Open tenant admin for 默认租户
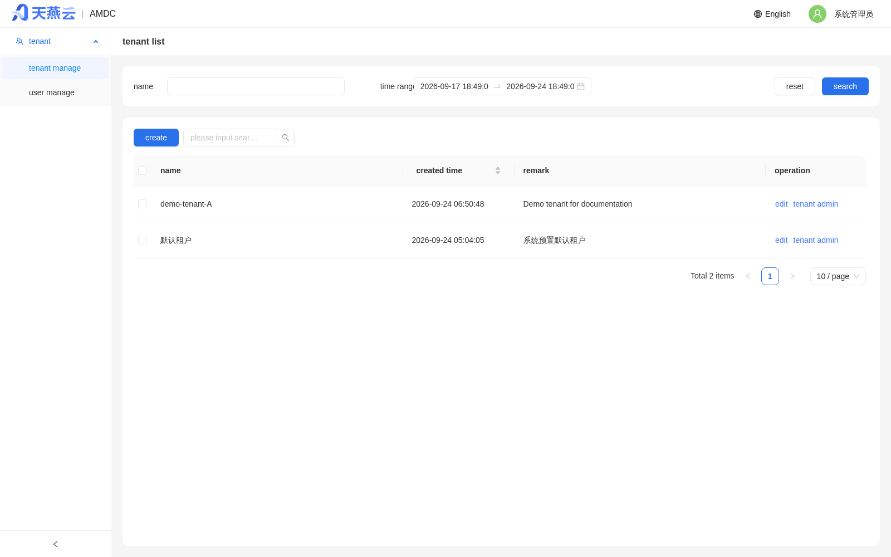Image resolution: width=891 pixels, height=557 pixels. [x=816, y=240]
